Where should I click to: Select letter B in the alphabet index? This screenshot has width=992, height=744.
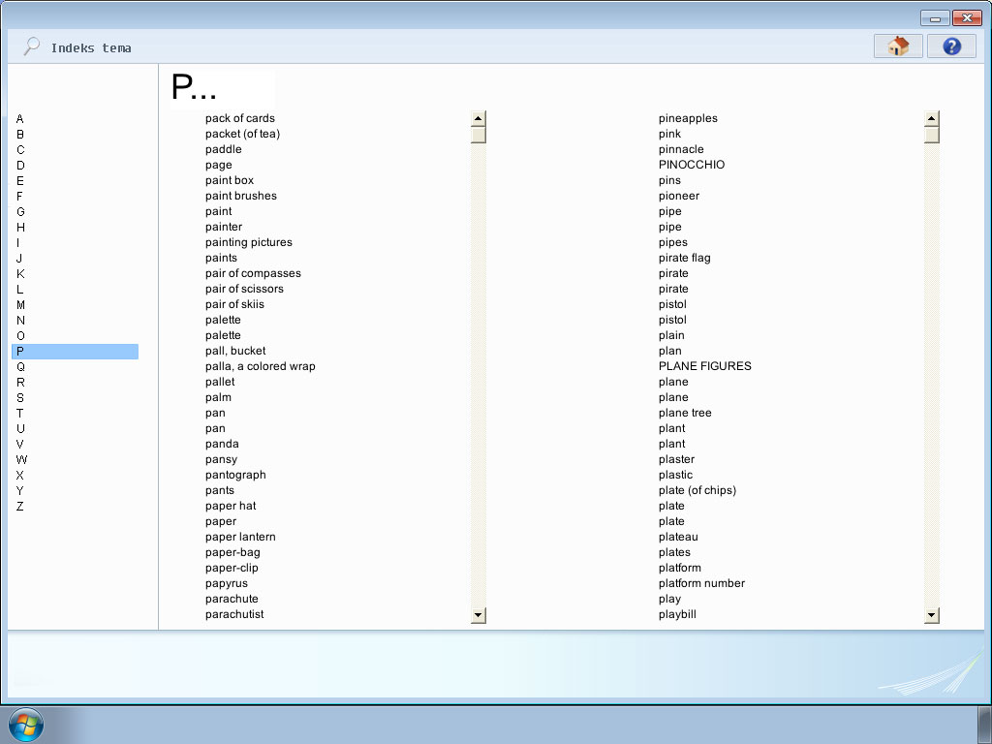tap(20, 134)
